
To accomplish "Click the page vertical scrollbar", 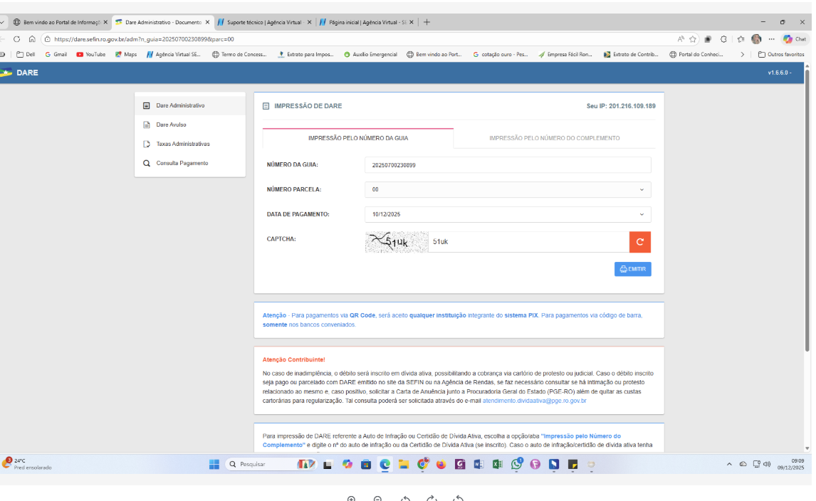I will 807,213.
